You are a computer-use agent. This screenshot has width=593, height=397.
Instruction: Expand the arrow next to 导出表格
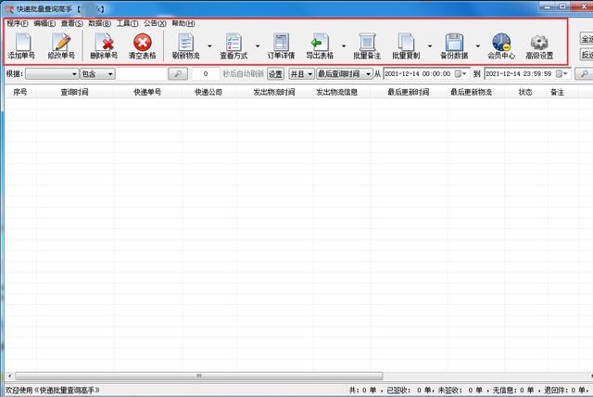[344, 45]
